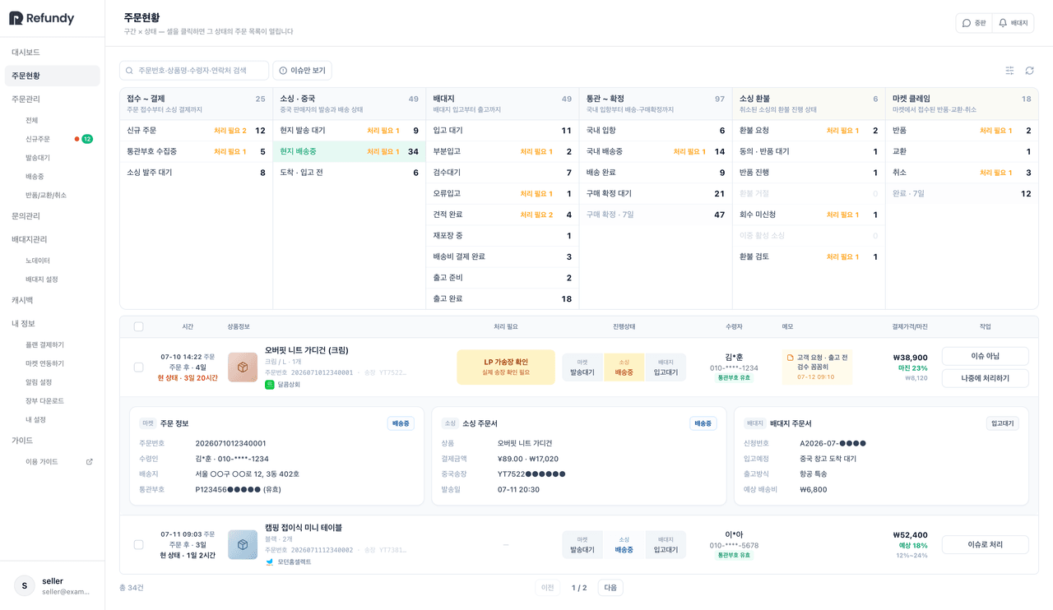Image resolution: width=1053 pixels, height=610 pixels.
Task: Go to 대시보드 in the sidebar
Action: tap(53, 53)
